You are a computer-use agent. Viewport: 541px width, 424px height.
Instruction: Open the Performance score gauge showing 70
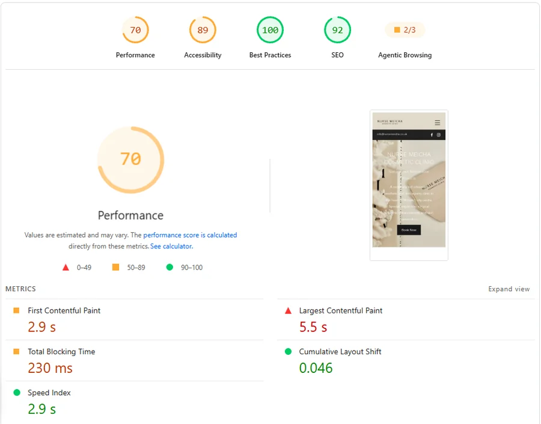135,30
